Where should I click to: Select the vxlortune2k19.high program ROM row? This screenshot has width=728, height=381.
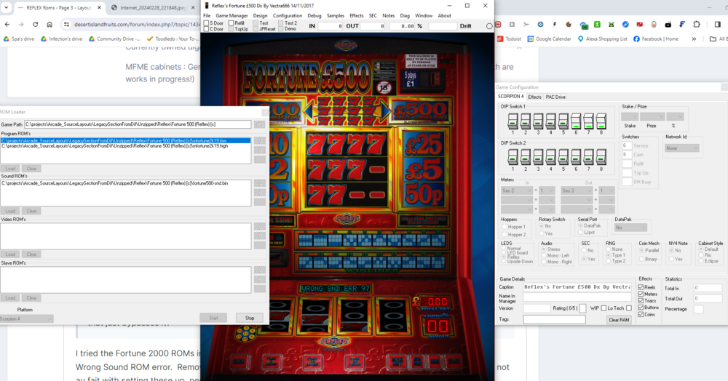click(x=125, y=146)
